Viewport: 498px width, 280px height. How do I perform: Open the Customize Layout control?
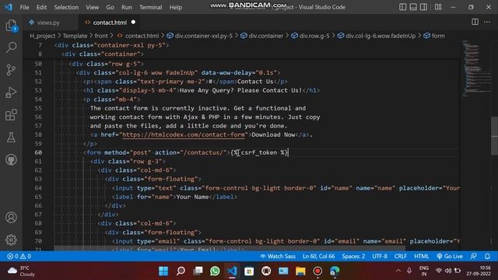tap(438, 7)
